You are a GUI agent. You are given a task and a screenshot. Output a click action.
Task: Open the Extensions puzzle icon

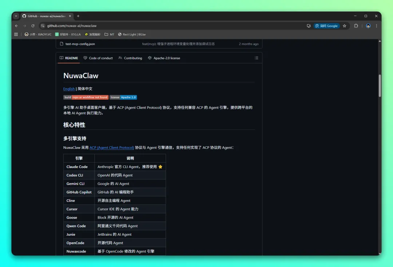356,26
